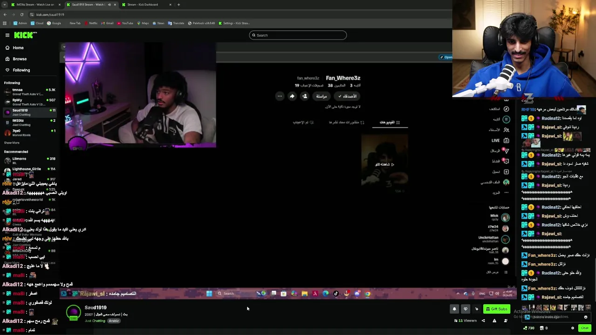Image resolution: width=596 pixels, height=335 pixels.
Task: Click TikTok Explore compass icon
Action: [506, 109]
